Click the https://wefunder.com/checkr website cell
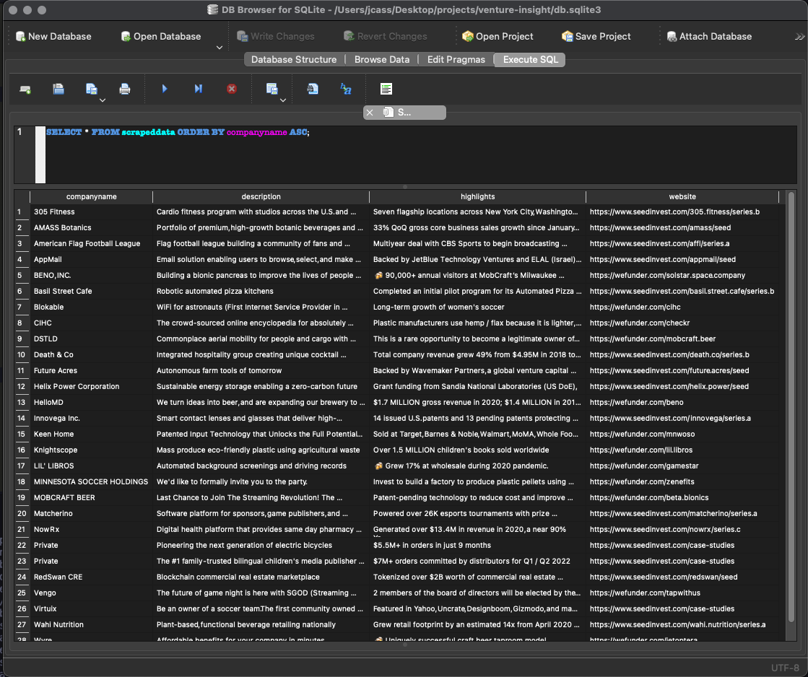808x677 pixels. (x=682, y=323)
